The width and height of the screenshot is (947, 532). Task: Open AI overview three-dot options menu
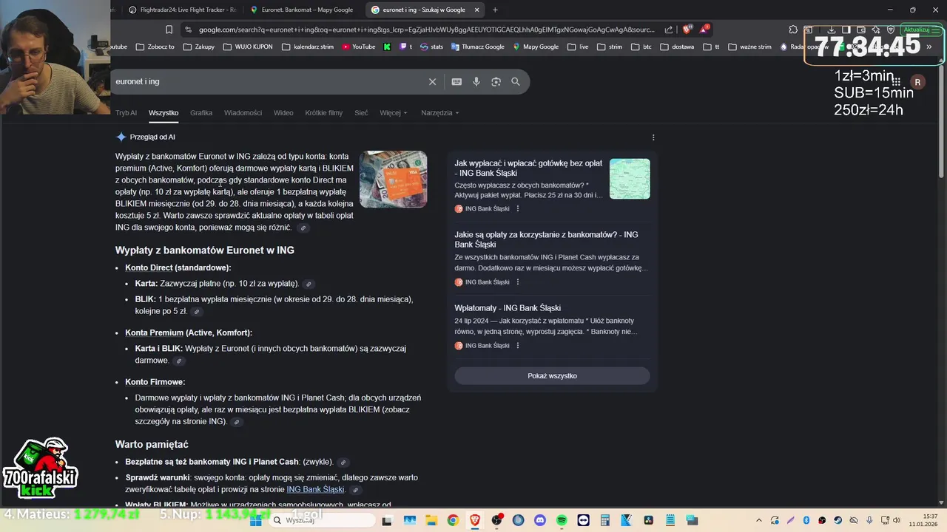coord(653,137)
